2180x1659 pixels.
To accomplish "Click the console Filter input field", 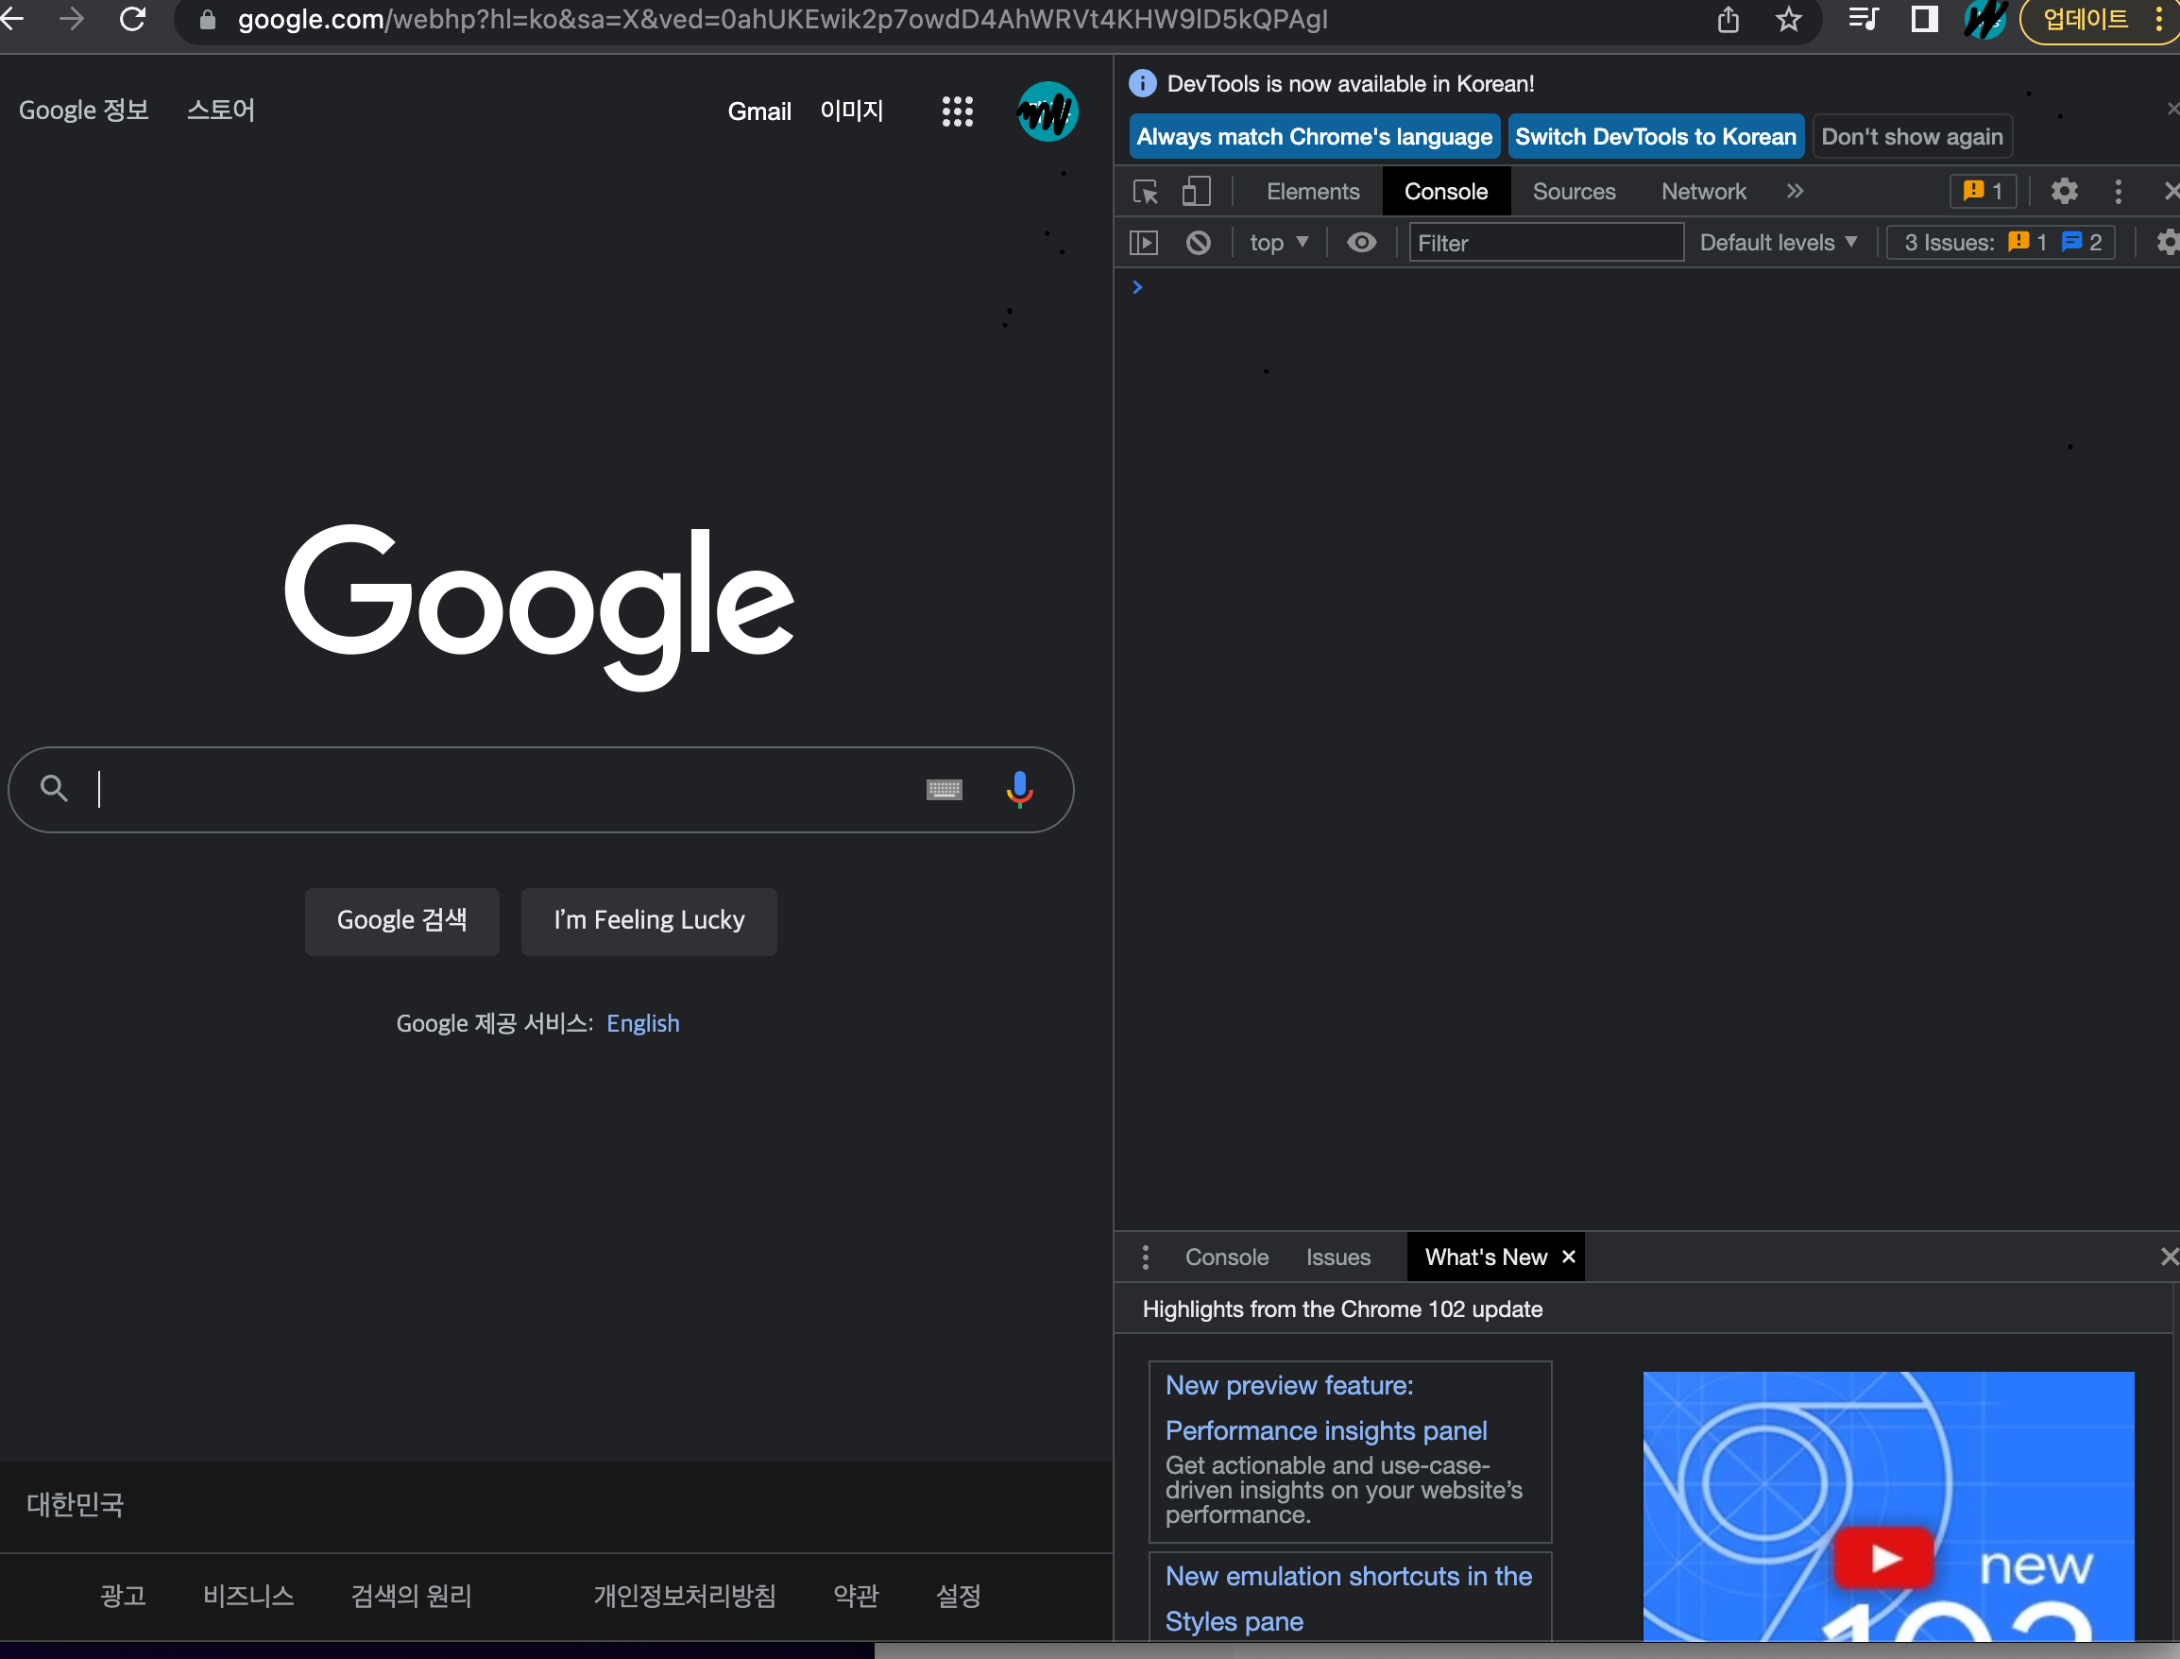I will (x=1544, y=243).
